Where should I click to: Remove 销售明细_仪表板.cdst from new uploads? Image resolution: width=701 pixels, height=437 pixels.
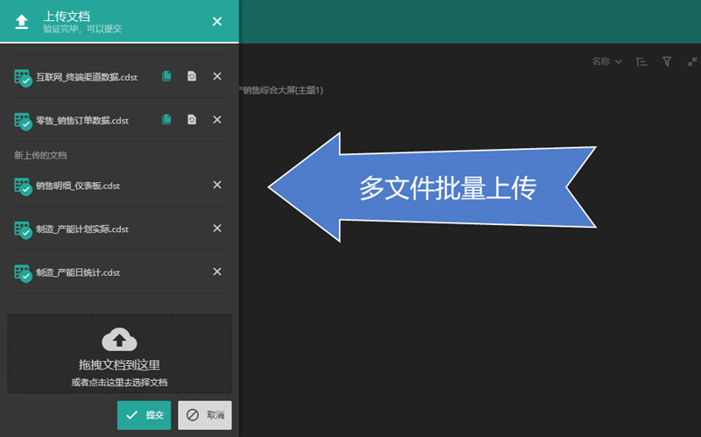[217, 185]
